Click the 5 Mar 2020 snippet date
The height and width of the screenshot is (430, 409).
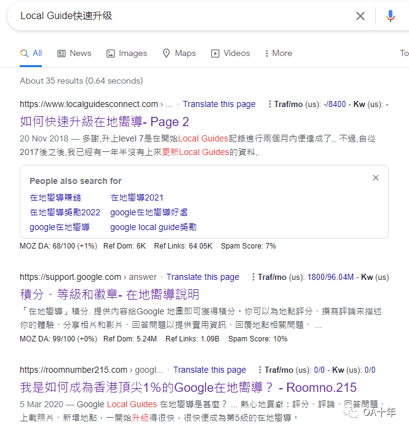[41, 404]
